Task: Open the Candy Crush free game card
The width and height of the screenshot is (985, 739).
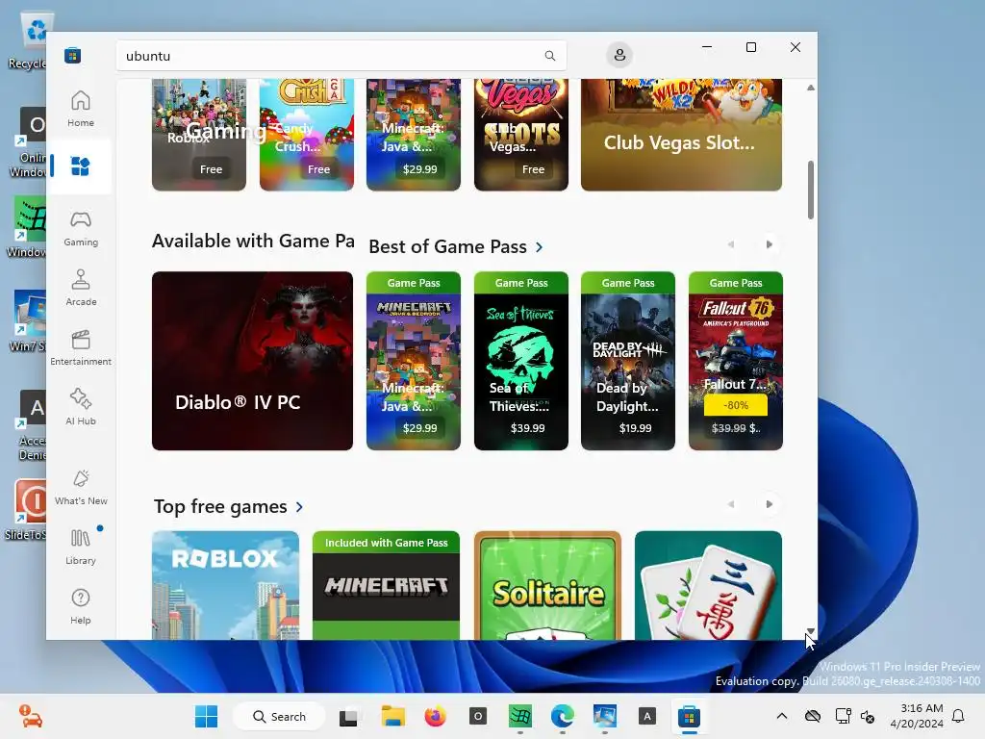Action: tap(307, 135)
